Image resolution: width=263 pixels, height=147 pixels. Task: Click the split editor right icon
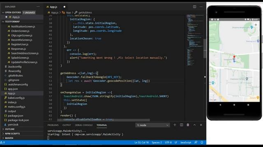[x=194, y=7]
